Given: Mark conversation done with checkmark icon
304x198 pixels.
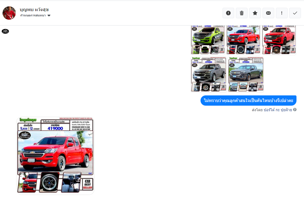Looking at the screenshot, I should click(x=295, y=13).
